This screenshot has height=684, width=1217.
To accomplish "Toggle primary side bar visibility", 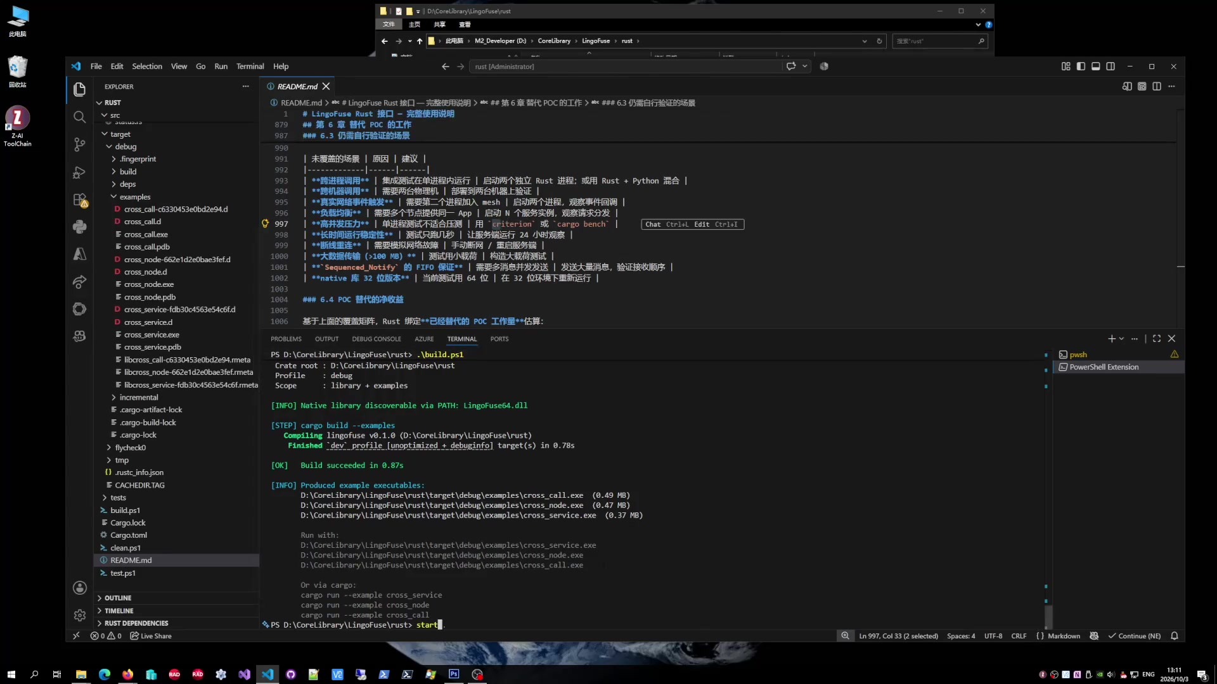I will [1081, 66].
